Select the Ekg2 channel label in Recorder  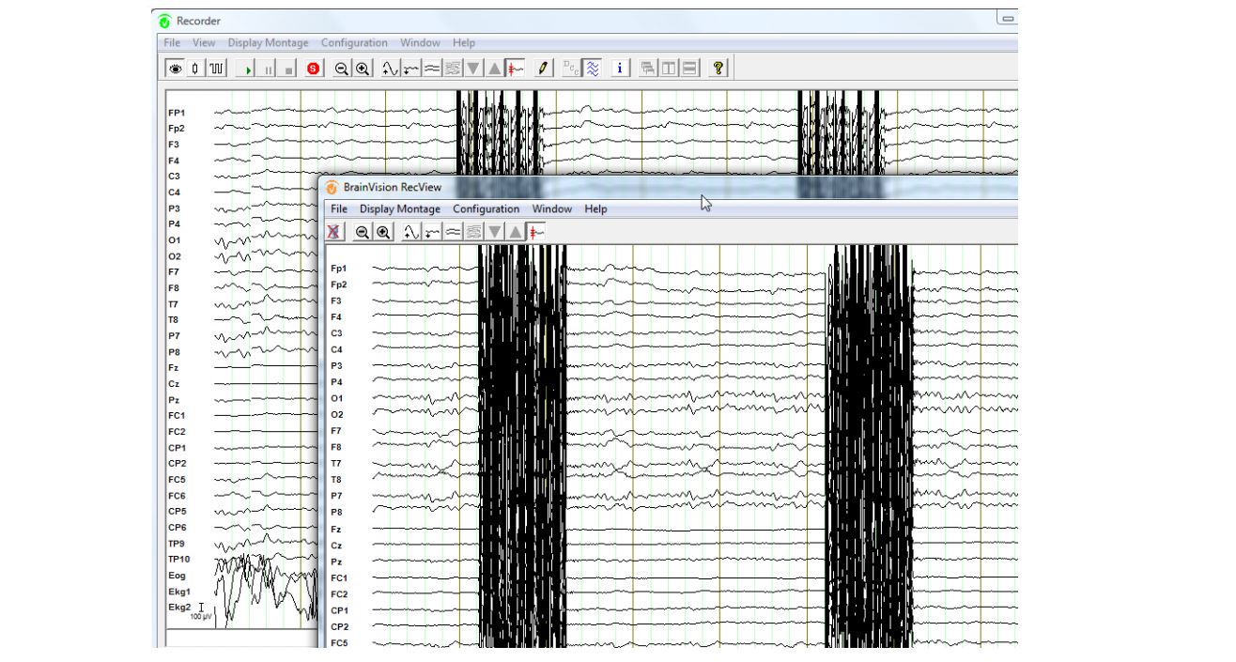(x=179, y=608)
